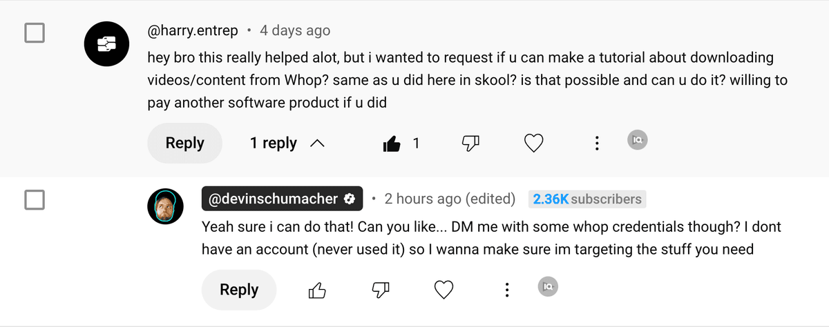This screenshot has height=327, width=829.
Task: Thumbs down devinschumacher's reply
Action: pyautogui.click(x=381, y=290)
